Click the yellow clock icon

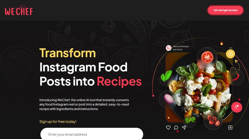coord(230,54)
